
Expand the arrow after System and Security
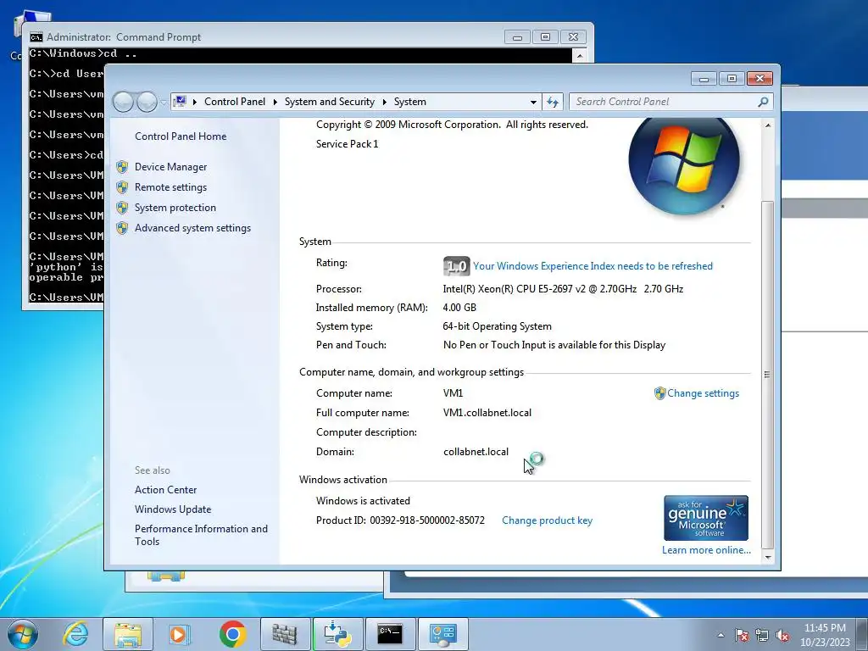tap(384, 102)
